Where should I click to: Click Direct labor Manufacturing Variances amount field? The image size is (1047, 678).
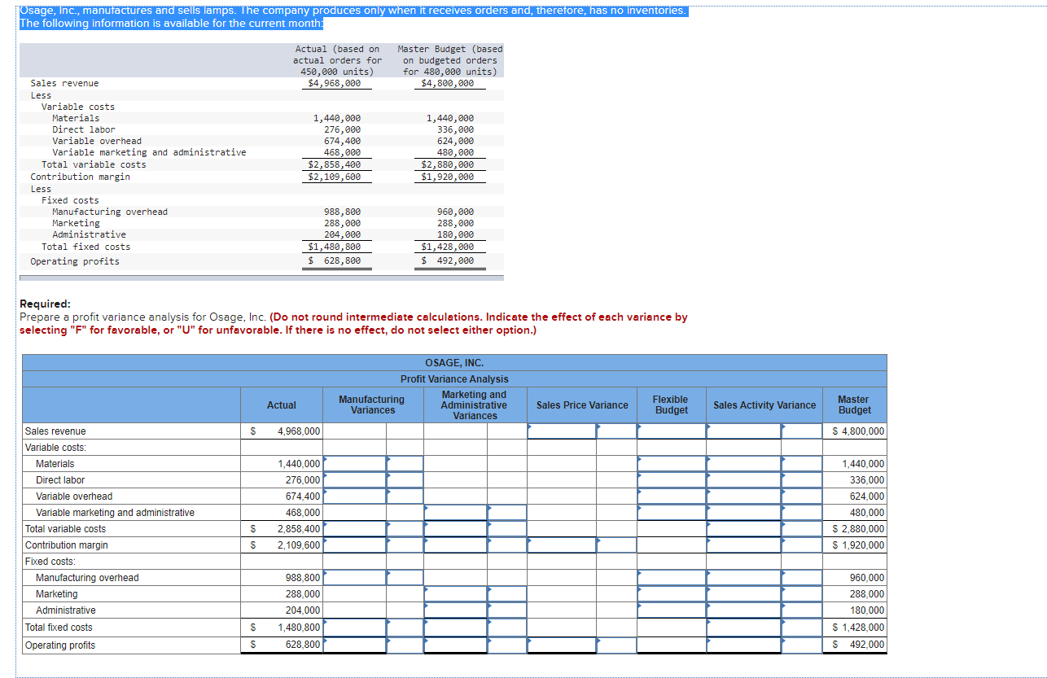[355, 480]
